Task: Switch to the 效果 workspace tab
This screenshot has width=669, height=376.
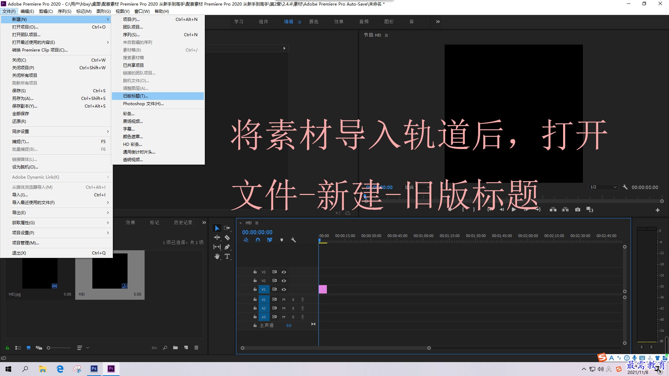Action: pos(339,22)
